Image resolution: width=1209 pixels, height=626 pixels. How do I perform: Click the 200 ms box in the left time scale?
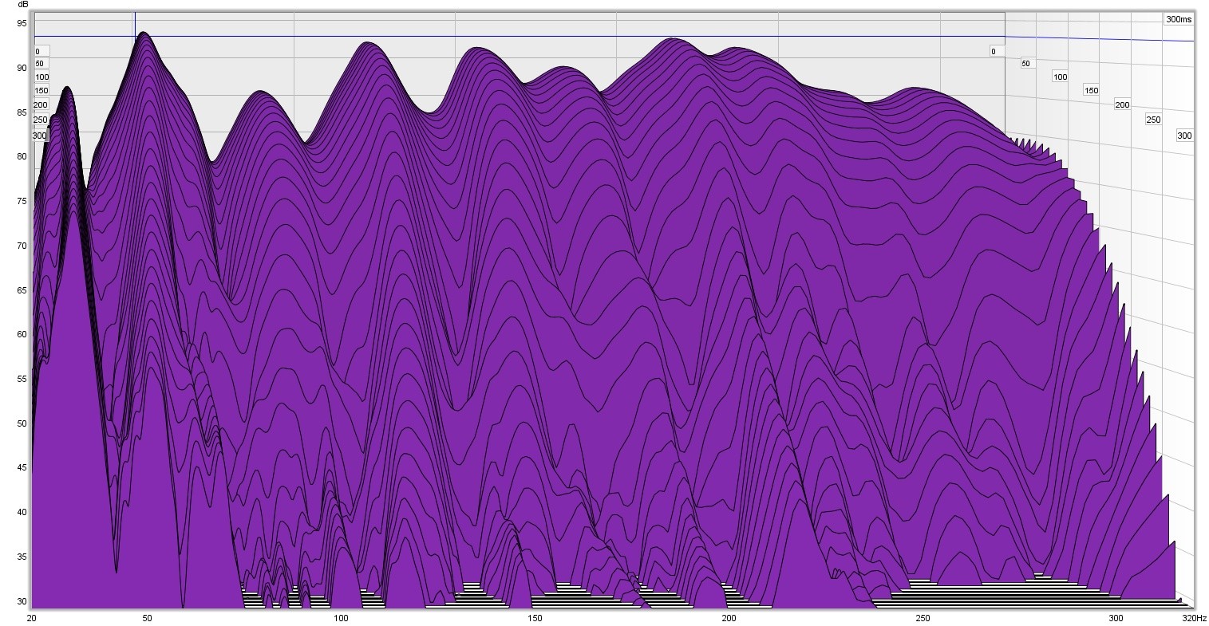click(x=40, y=105)
